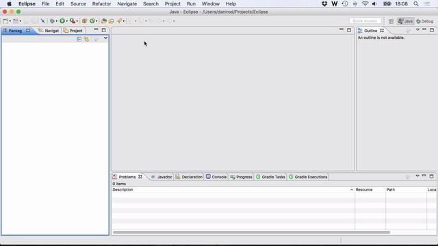438x246 pixels.
Task: Switch to the Debug perspective
Action: pyautogui.click(x=424, y=21)
